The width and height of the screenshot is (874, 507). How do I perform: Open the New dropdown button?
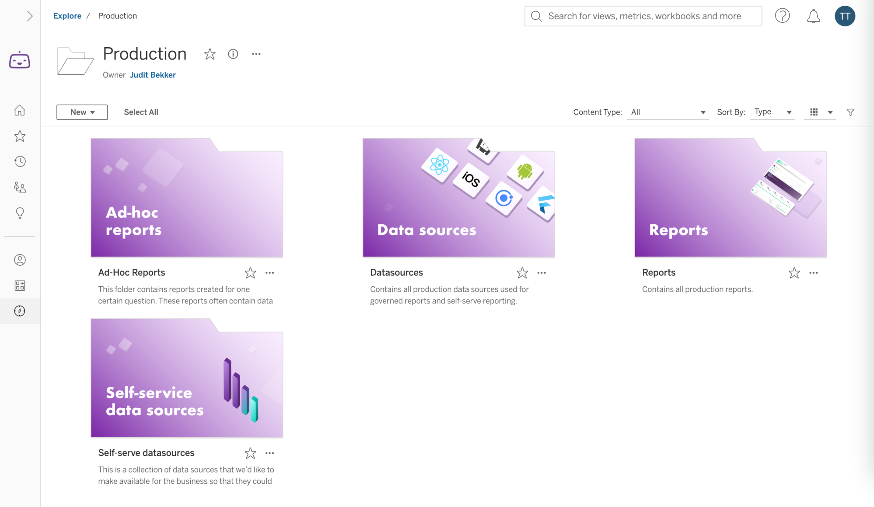82,112
